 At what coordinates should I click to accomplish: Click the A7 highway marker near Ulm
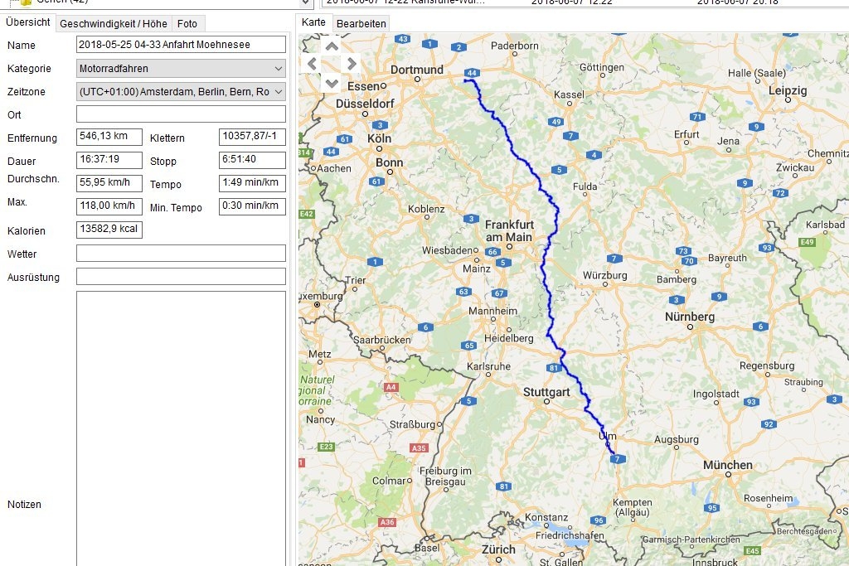[618, 459]
